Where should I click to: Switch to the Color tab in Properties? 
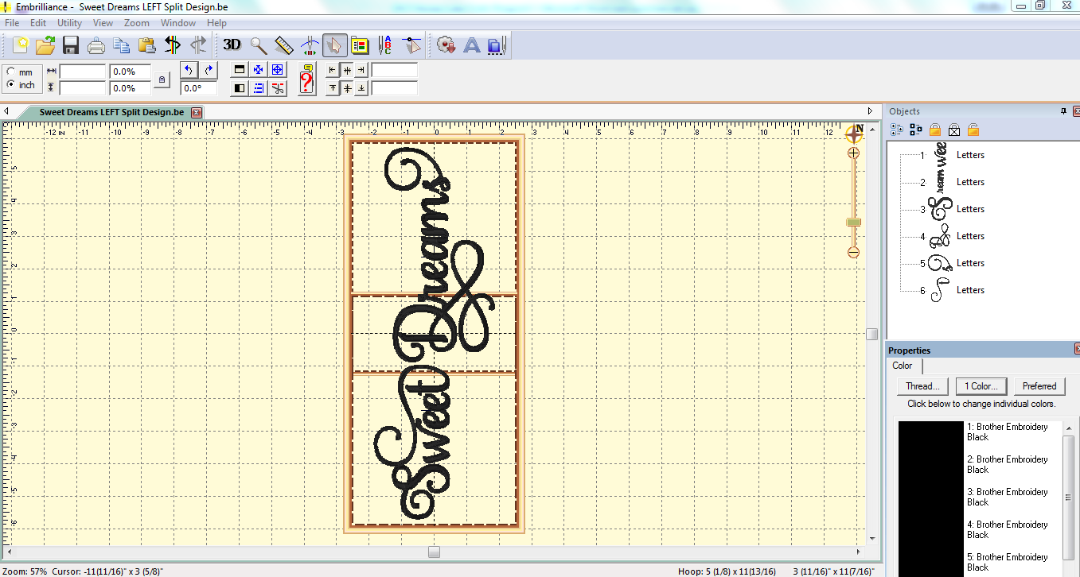tap(903, 366)
